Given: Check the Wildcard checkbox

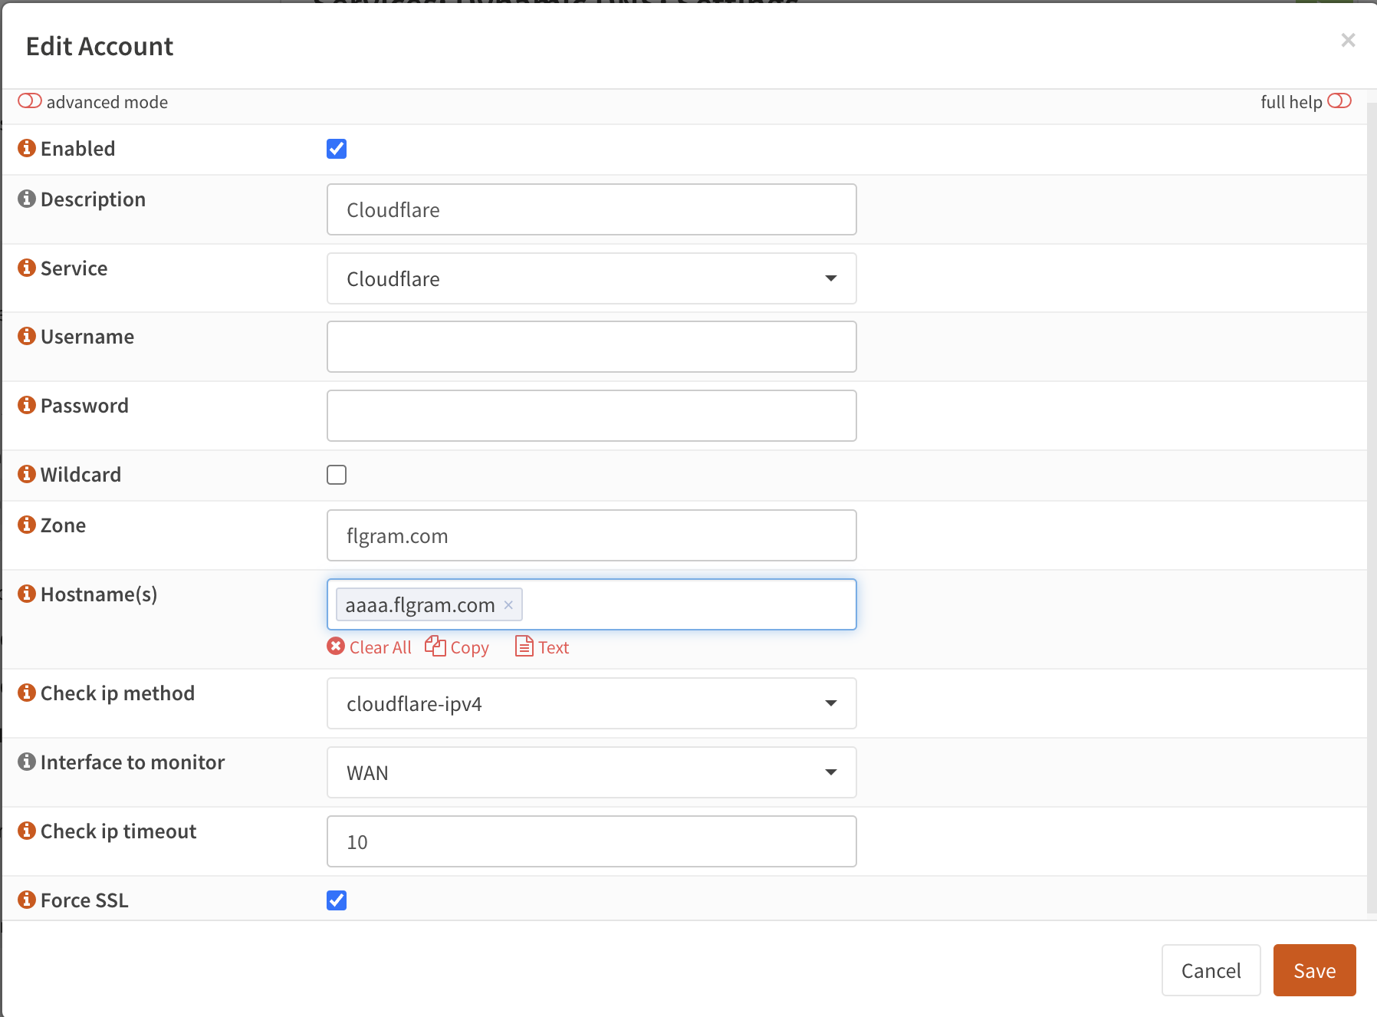Looking at the screenshot, I should click(337, 475).
